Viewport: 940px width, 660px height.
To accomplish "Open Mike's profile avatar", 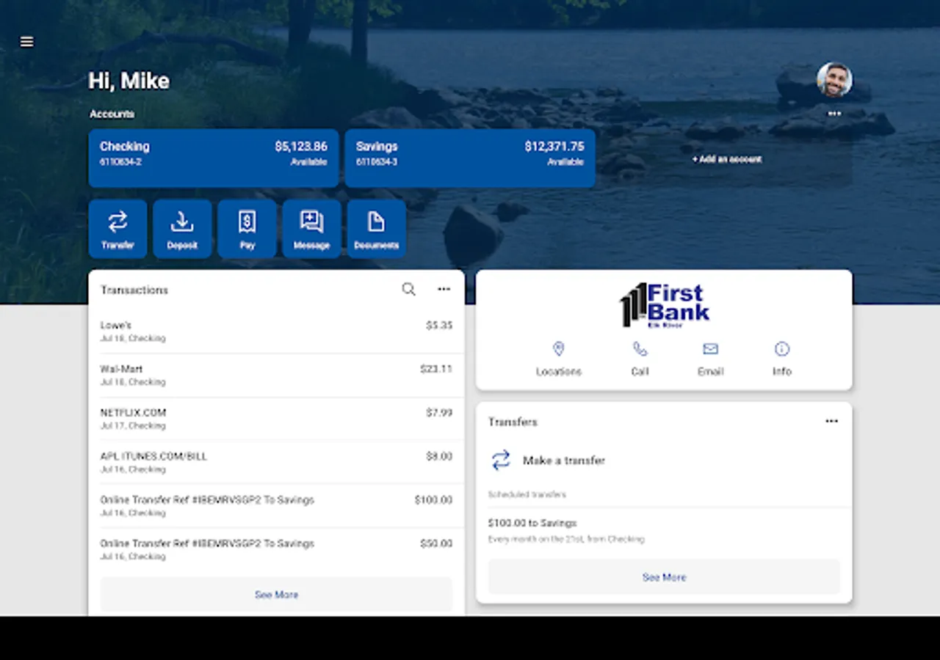I will click(x=834, y=80).
